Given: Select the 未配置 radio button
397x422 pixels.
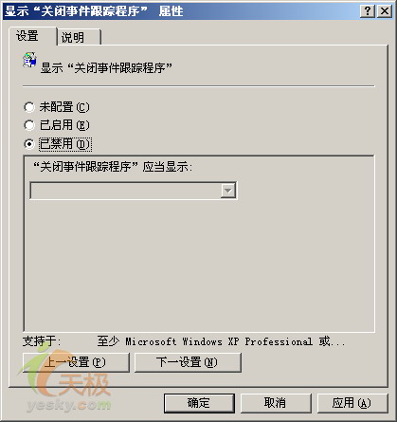Looking at the screenshot, I should click(x=29, y=107).
